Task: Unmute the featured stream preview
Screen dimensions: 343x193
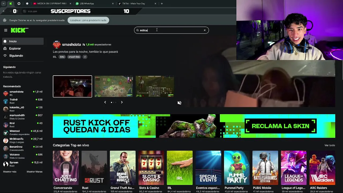Action: (180, 103)
